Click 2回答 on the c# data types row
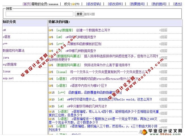 163,37
